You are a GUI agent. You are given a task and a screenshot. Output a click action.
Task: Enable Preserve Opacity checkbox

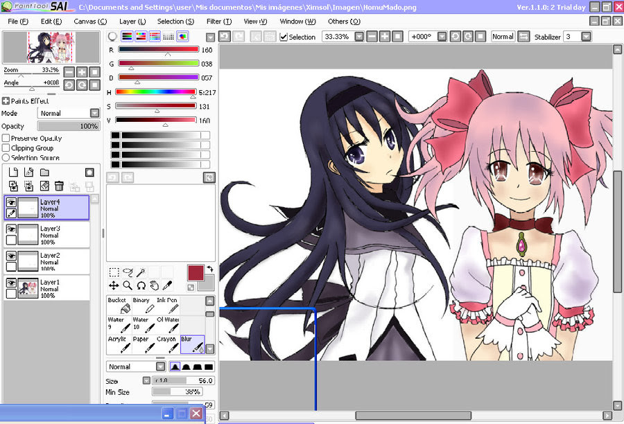click(x=6, y=138)
